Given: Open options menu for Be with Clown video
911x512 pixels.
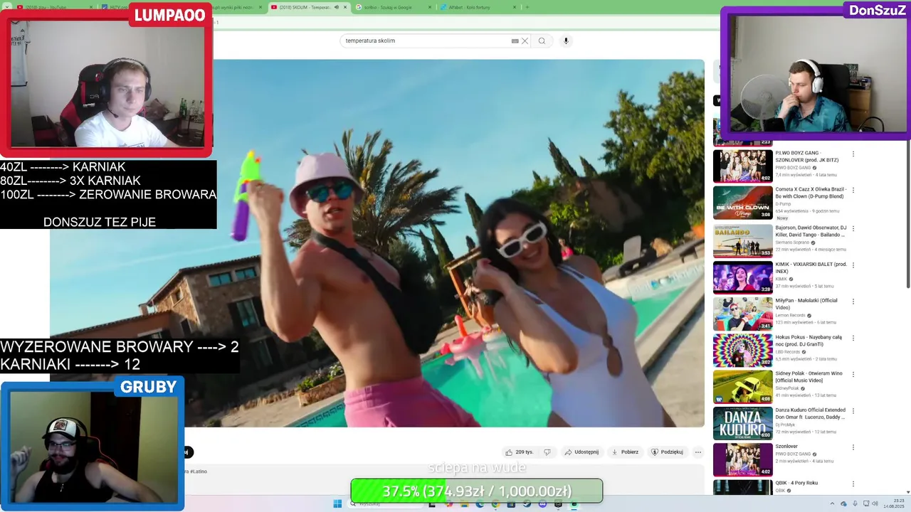Looking at the screenshot, I should tap(853, 191).
